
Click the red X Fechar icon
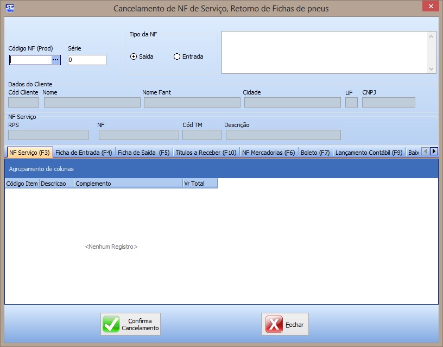point(274,325)
